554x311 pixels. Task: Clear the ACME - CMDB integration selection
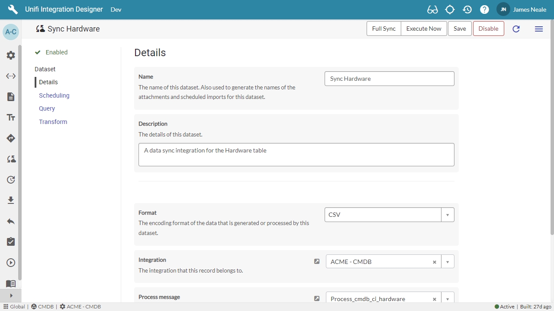(434, 262)
